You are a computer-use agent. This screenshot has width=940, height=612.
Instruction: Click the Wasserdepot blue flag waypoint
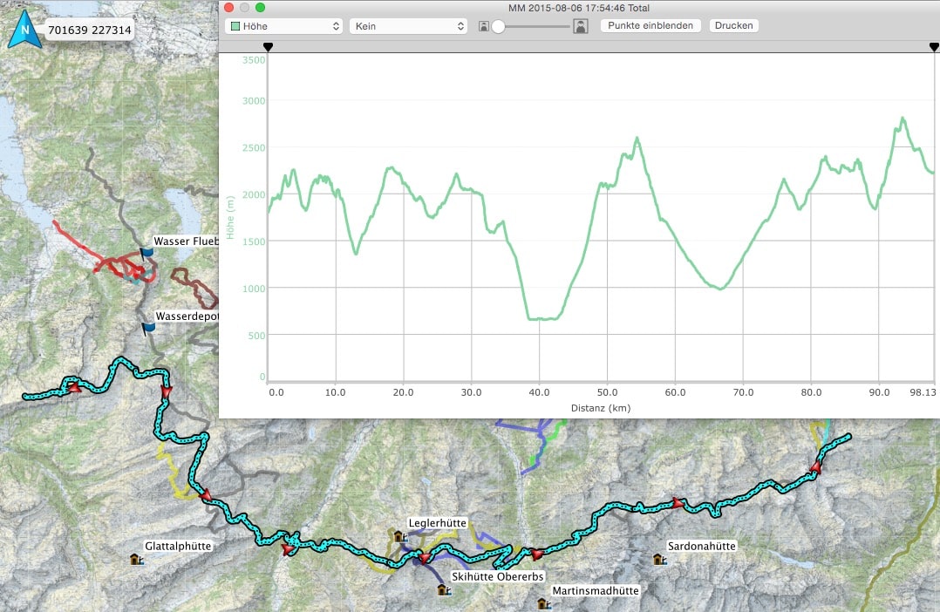click(147, 329)
